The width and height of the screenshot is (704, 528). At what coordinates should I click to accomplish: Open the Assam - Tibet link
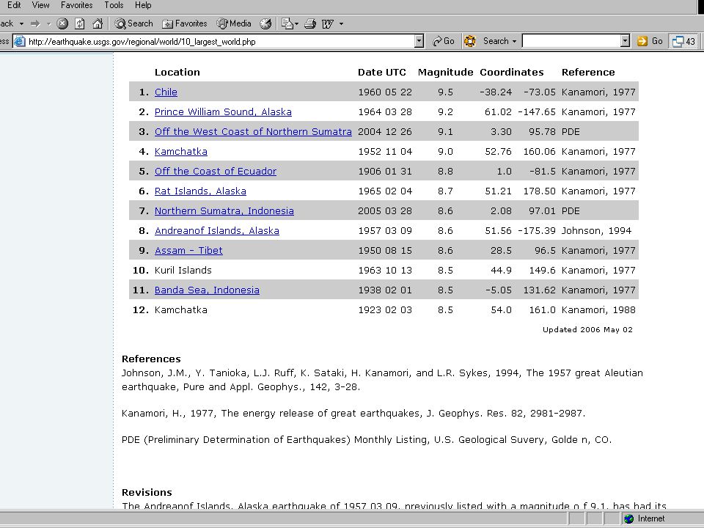[x=188, y=250]
